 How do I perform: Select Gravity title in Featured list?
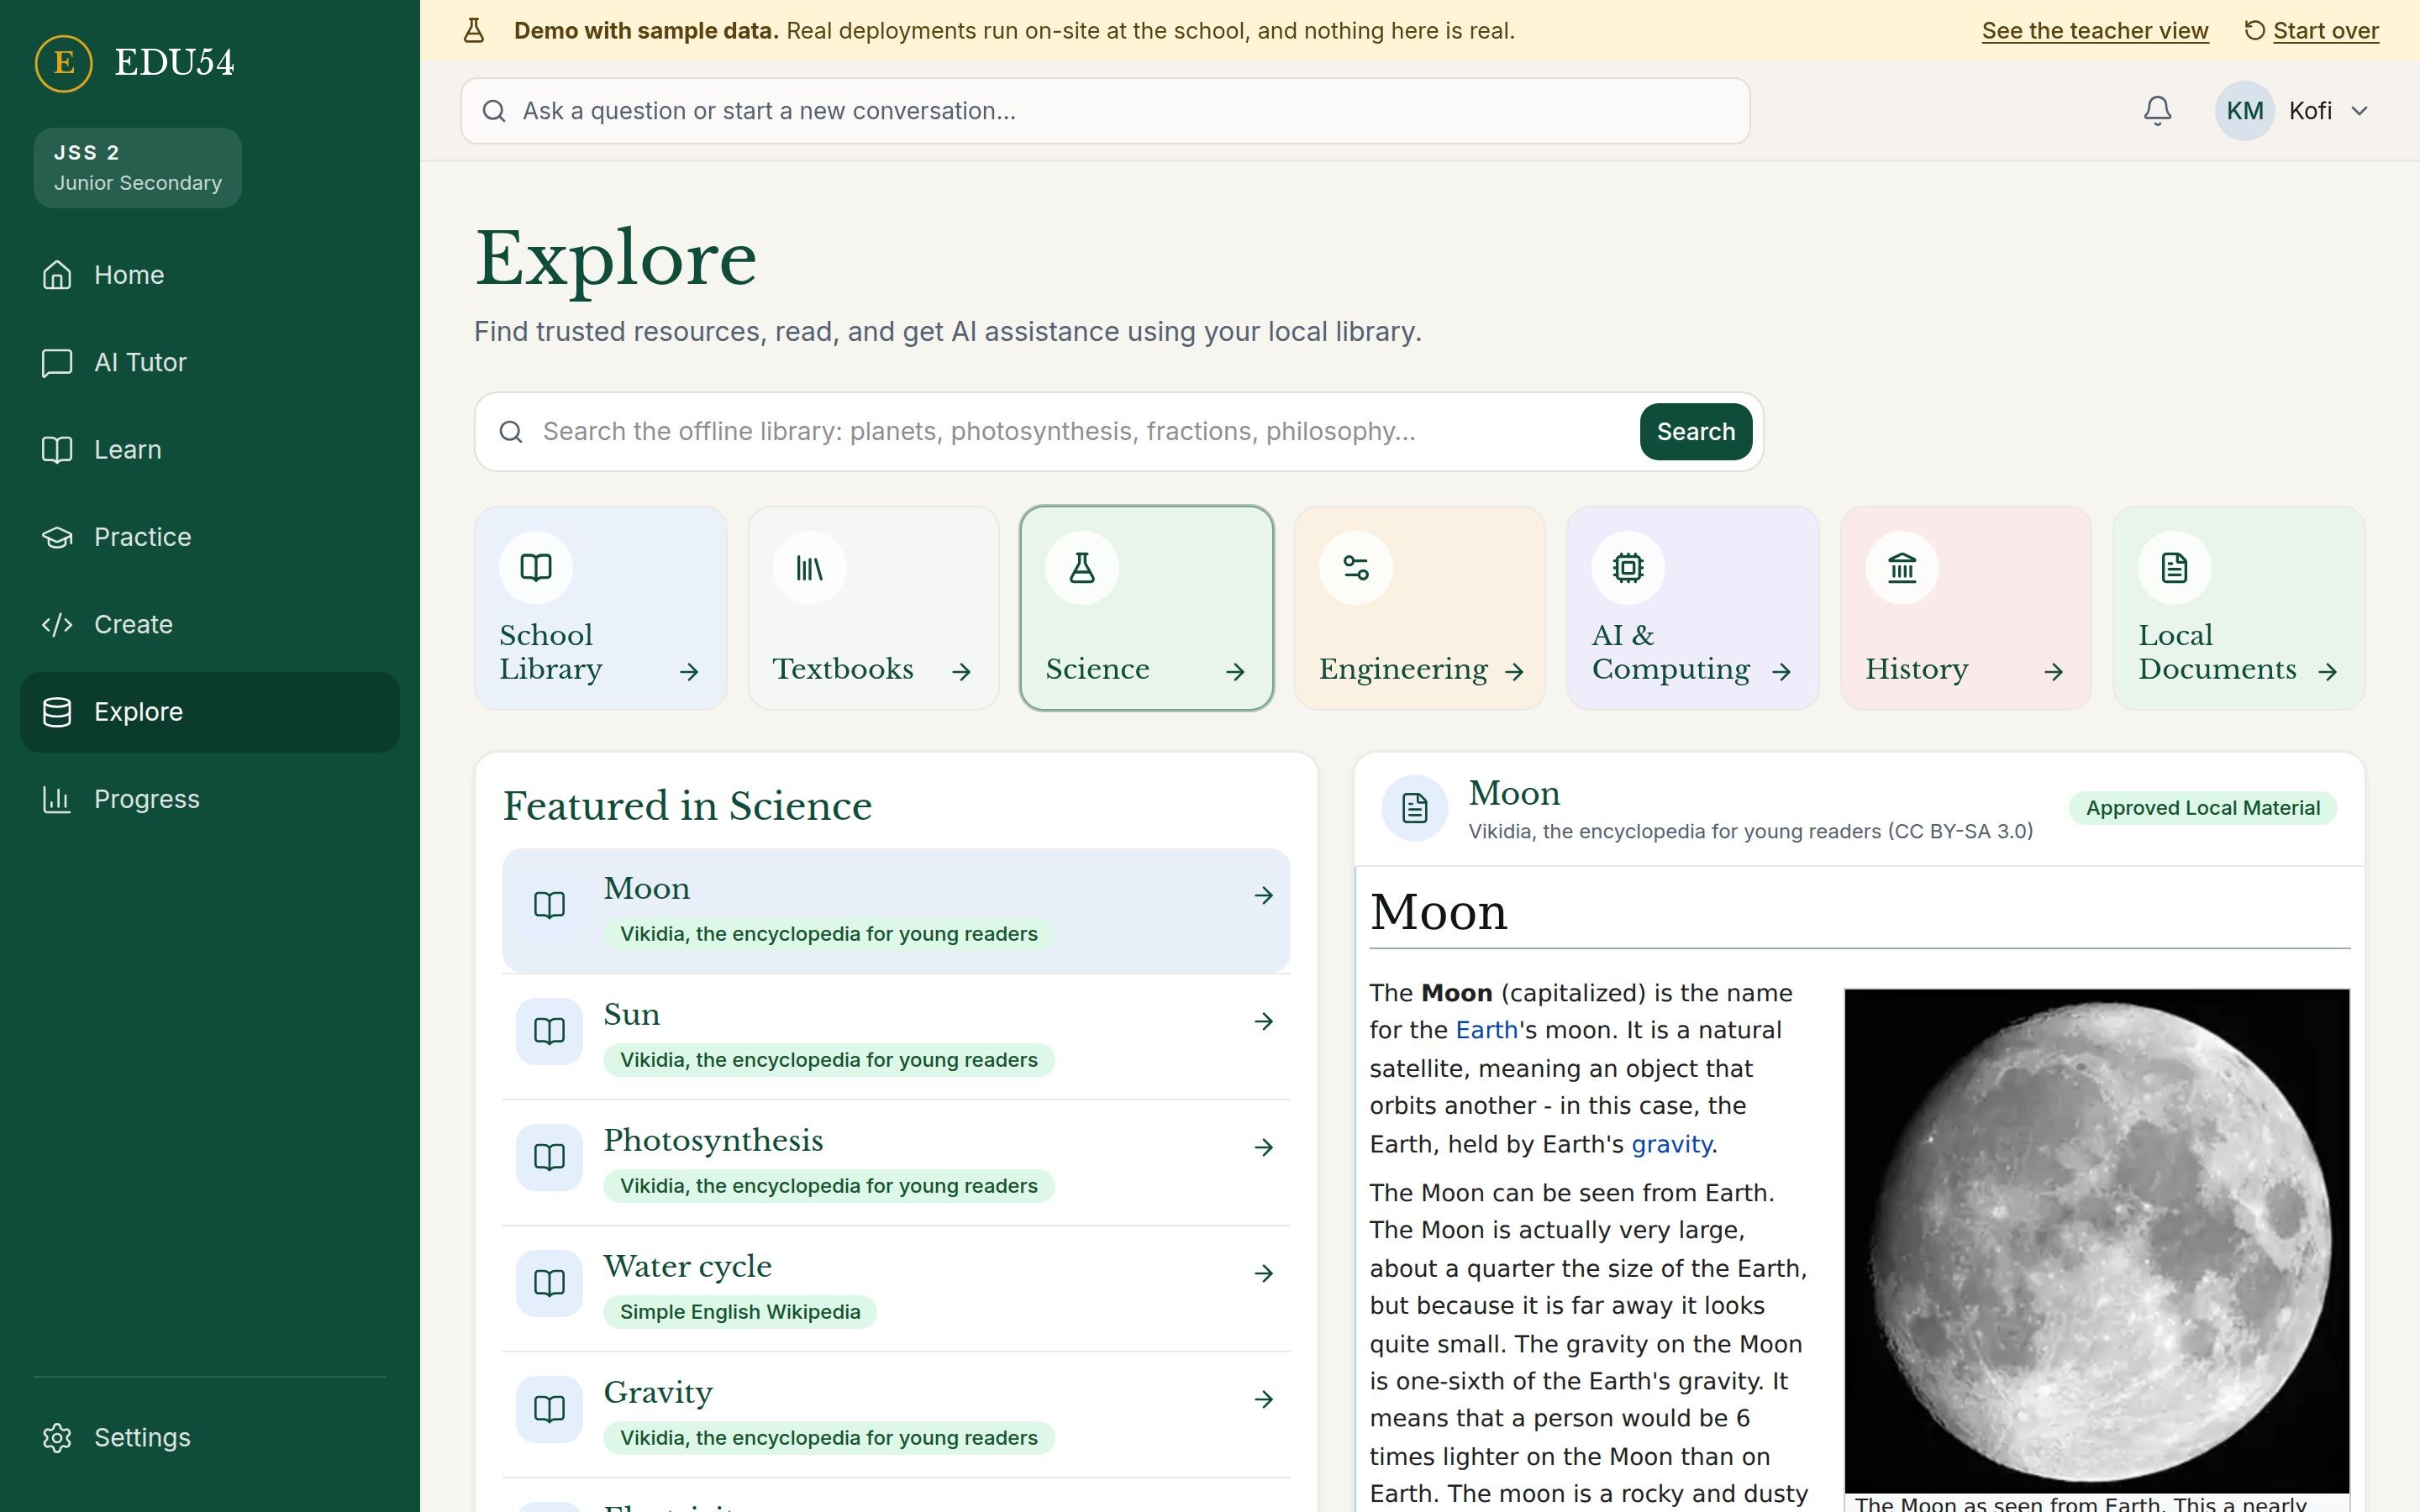pos(658,1393)
